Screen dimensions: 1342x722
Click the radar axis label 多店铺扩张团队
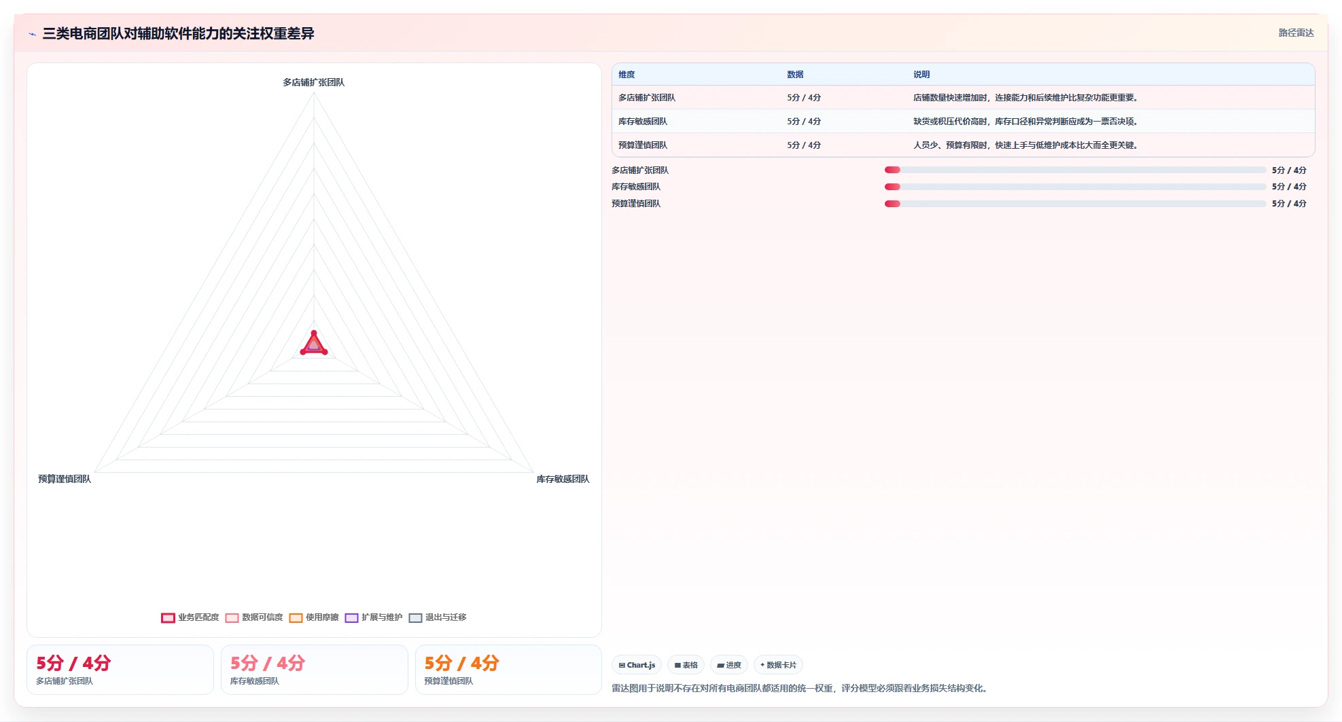coord(314,82)
